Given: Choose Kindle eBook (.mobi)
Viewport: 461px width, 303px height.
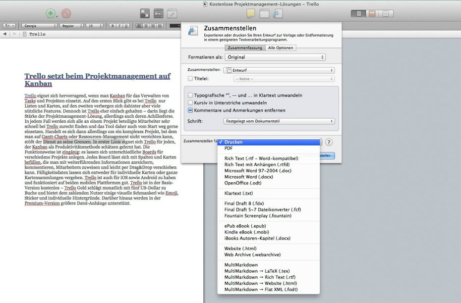Looking at the screenshot, I should 269,232.
